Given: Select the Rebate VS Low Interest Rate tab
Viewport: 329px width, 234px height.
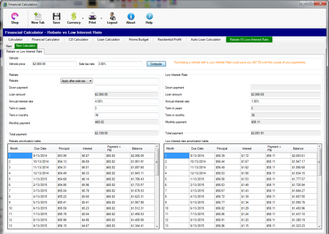Looking at the screenshot, I should pyautogui.click(x=249, y=40).
